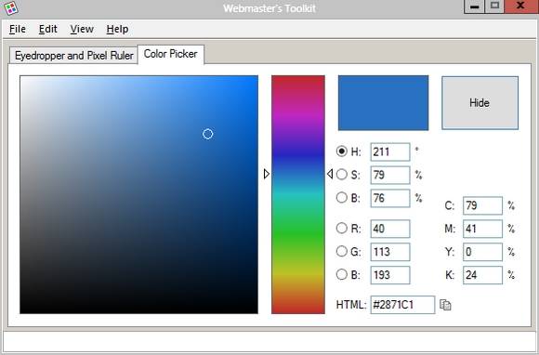
Task: Open the Edit menu
Action: tap(47, 29)
